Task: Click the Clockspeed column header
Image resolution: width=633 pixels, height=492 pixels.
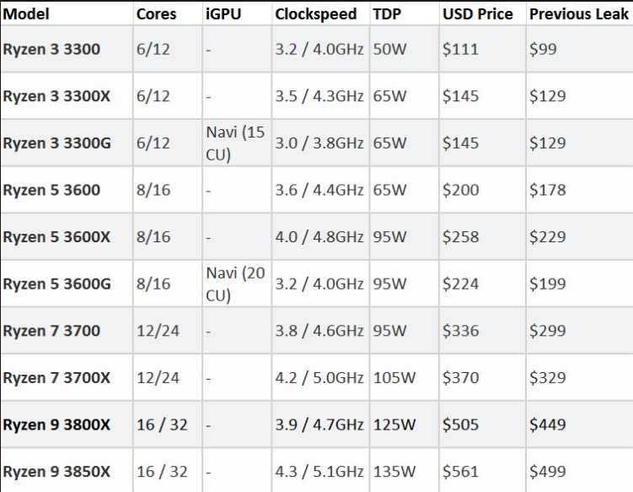Action: click(x=316, y=14)
